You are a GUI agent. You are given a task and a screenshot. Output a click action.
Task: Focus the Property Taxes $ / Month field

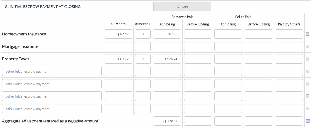pos(118,59)
